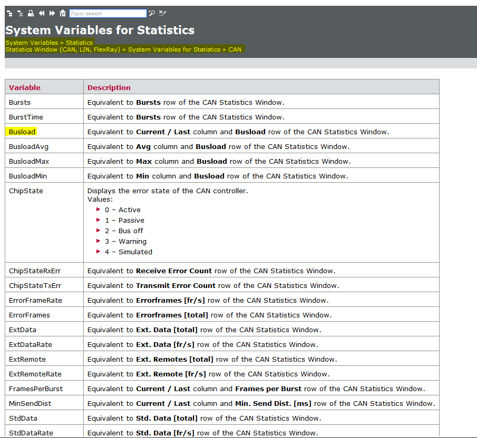The height and width of the screenshot is (438, 477).
Task: Open the System Variables breadcrumb link
Action: [32, 43]
